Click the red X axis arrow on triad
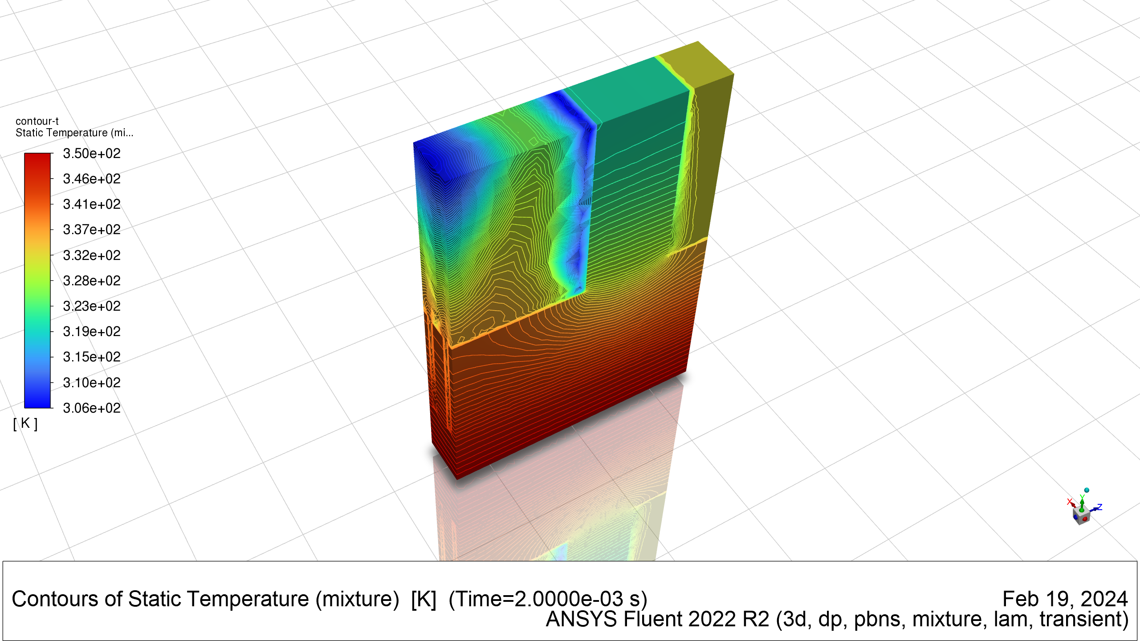 click(x=1073, y=505)
